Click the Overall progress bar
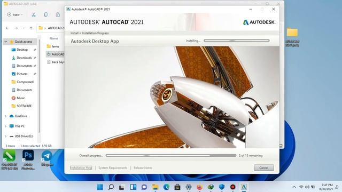Image resolution: width=342 pixels, height=192 pixels. tap(171, 156)
